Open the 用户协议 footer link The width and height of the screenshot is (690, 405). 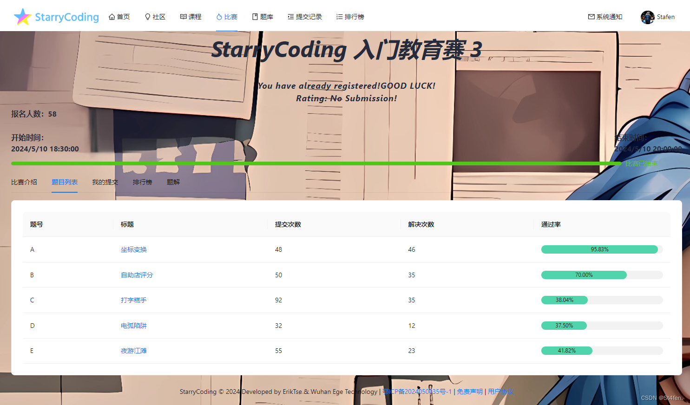click(x=501, y=392)
